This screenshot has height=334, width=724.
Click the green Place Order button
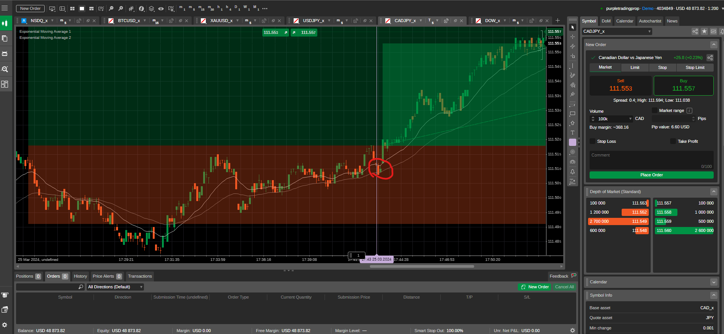point(651,175)
